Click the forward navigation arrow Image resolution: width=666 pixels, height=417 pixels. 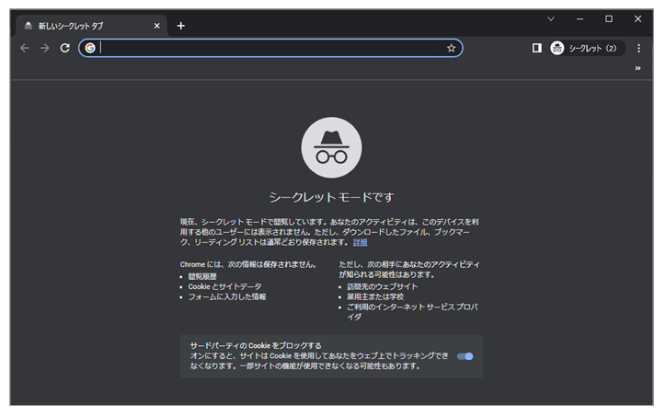point(44,48)
